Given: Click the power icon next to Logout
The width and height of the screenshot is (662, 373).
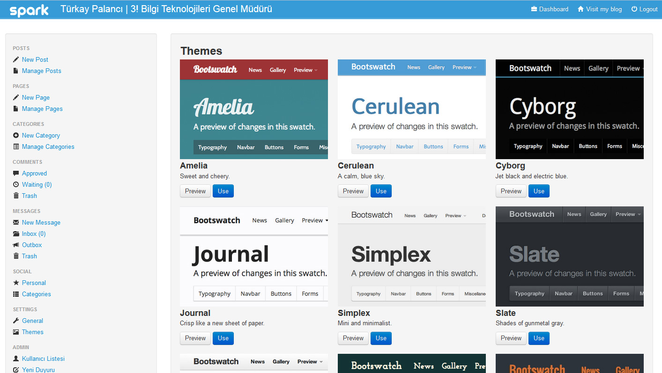Looking at the screenshot, I should point(634,9).
